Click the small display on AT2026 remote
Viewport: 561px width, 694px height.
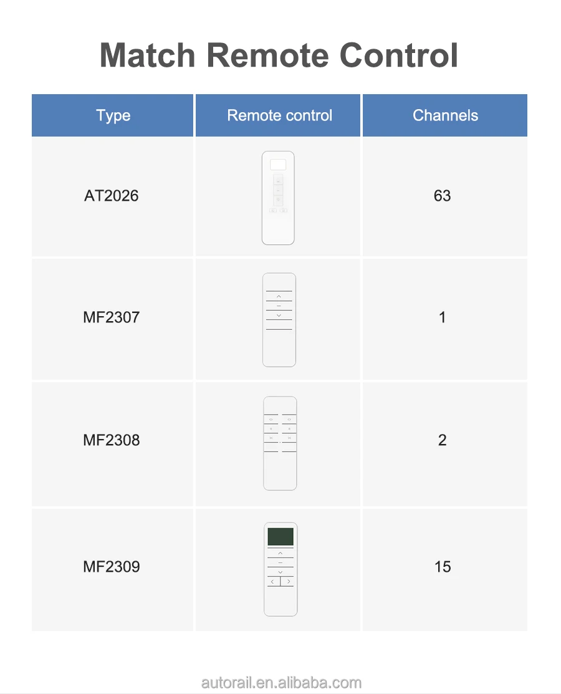tap(278, 165)
